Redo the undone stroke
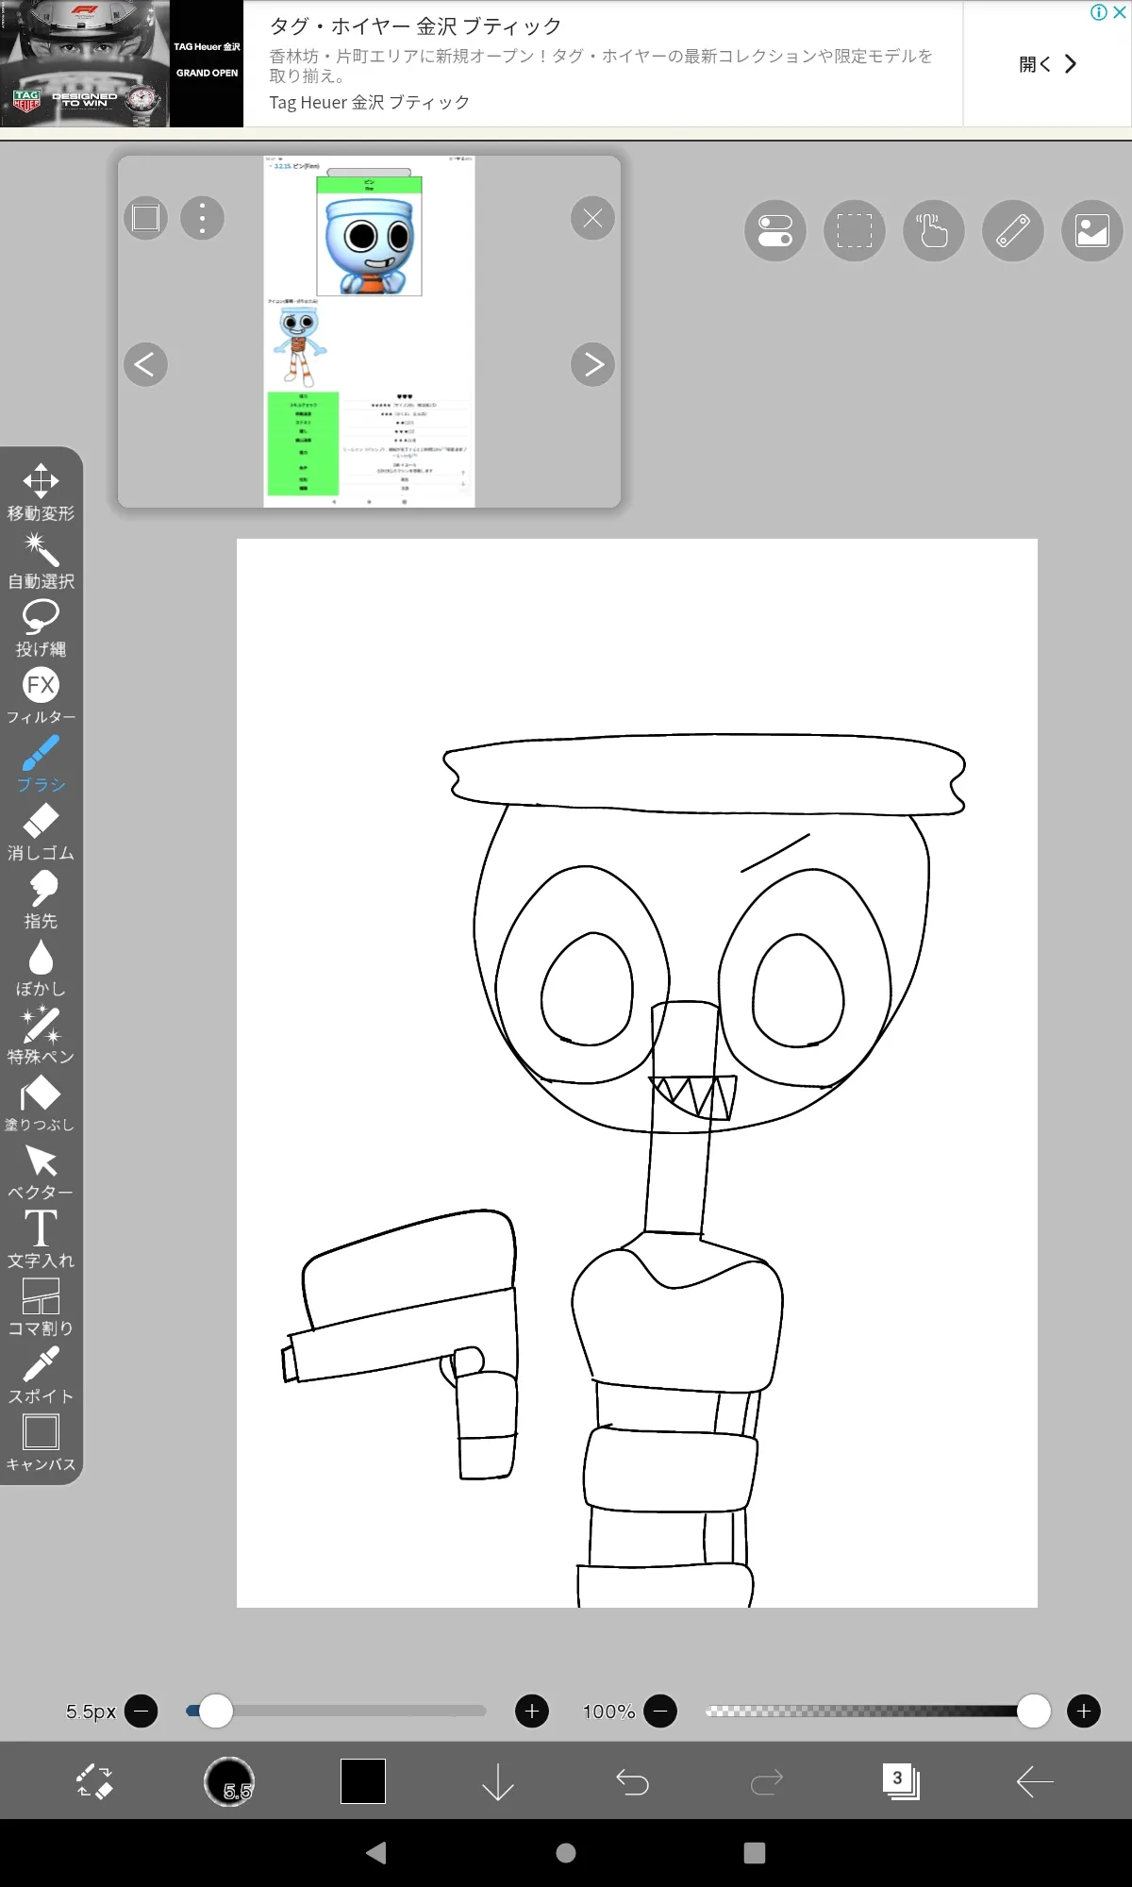The width and height of the screenshot is (1132, 1887). pos(766,1781)
